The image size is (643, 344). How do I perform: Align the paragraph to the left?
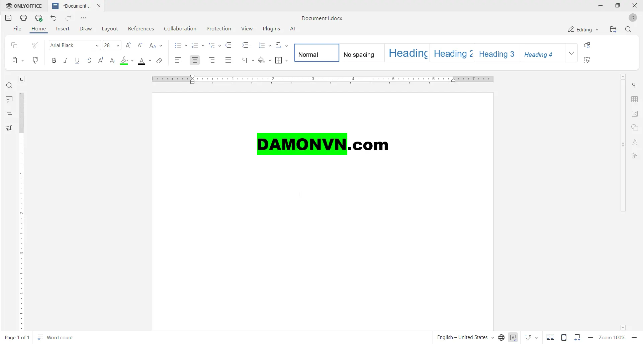(x=178, y=60)
